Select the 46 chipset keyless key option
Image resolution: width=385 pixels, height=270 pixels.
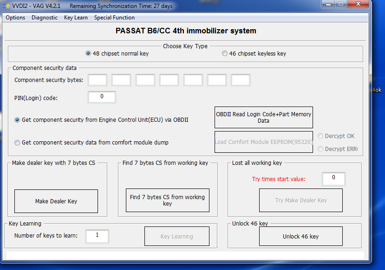[225, 53]
